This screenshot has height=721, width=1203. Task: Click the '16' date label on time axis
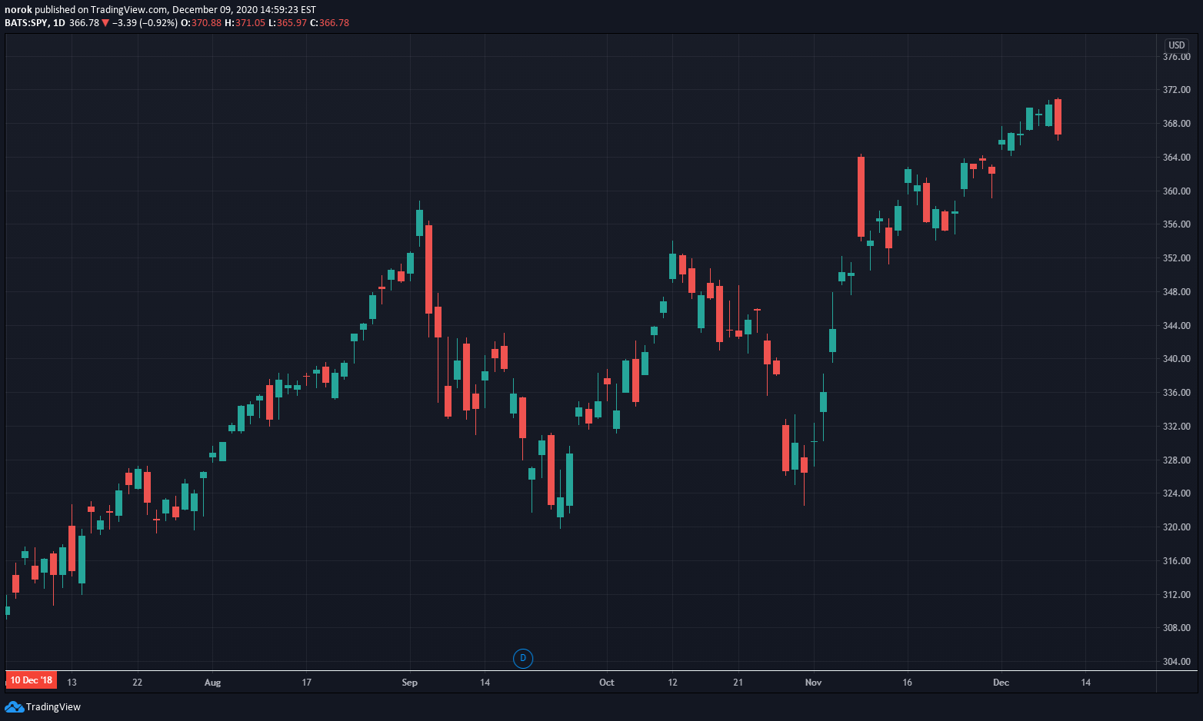pos(907,683)
